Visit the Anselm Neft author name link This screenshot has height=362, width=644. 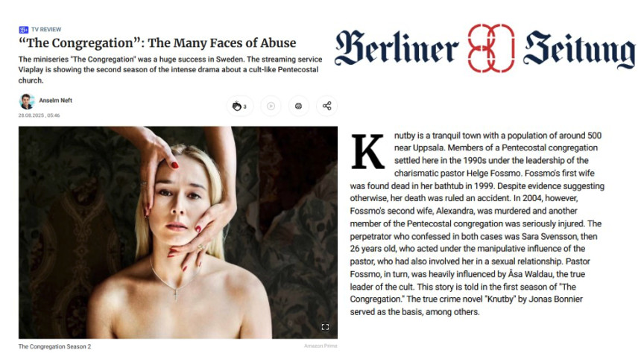click(x=55, y=101)
